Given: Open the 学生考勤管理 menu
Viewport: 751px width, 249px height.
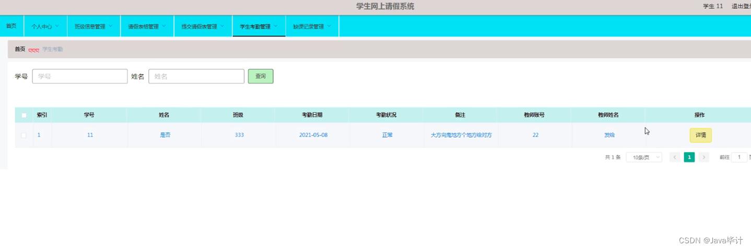Looking at the screenshot, I should (x=259, y=26).
